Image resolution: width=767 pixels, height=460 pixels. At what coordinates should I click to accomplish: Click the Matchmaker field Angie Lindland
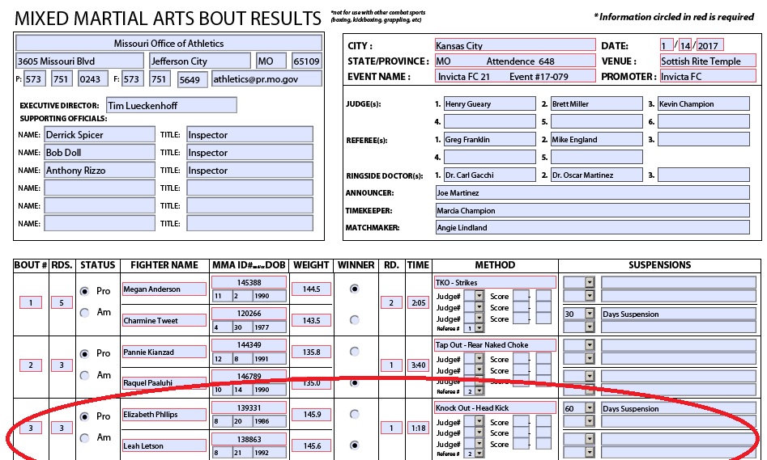pyautogui.click(x=592, y=227)
